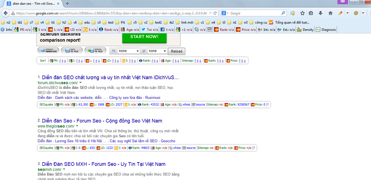
Task: Open the gl country dropdown
Action: (x=158, y=51)
